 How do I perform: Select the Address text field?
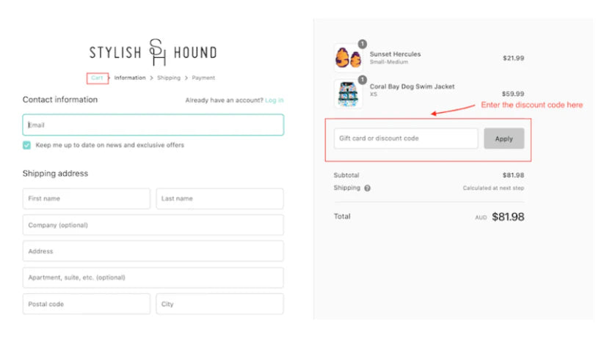[x=153, y=251]
